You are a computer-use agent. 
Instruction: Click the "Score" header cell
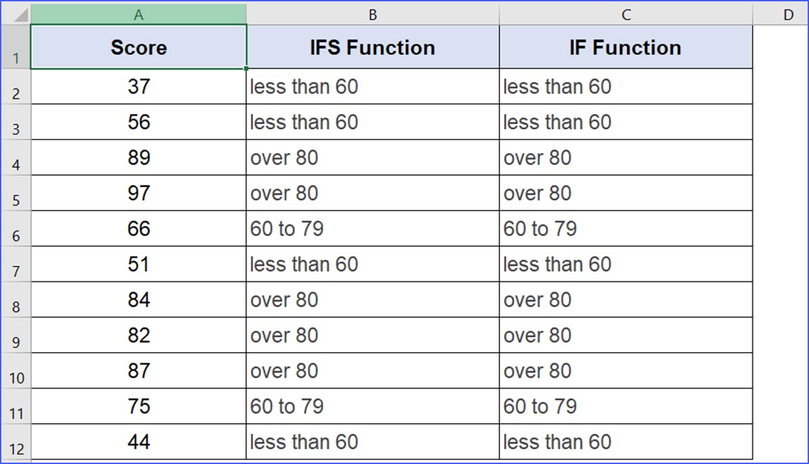coord(138,48)
